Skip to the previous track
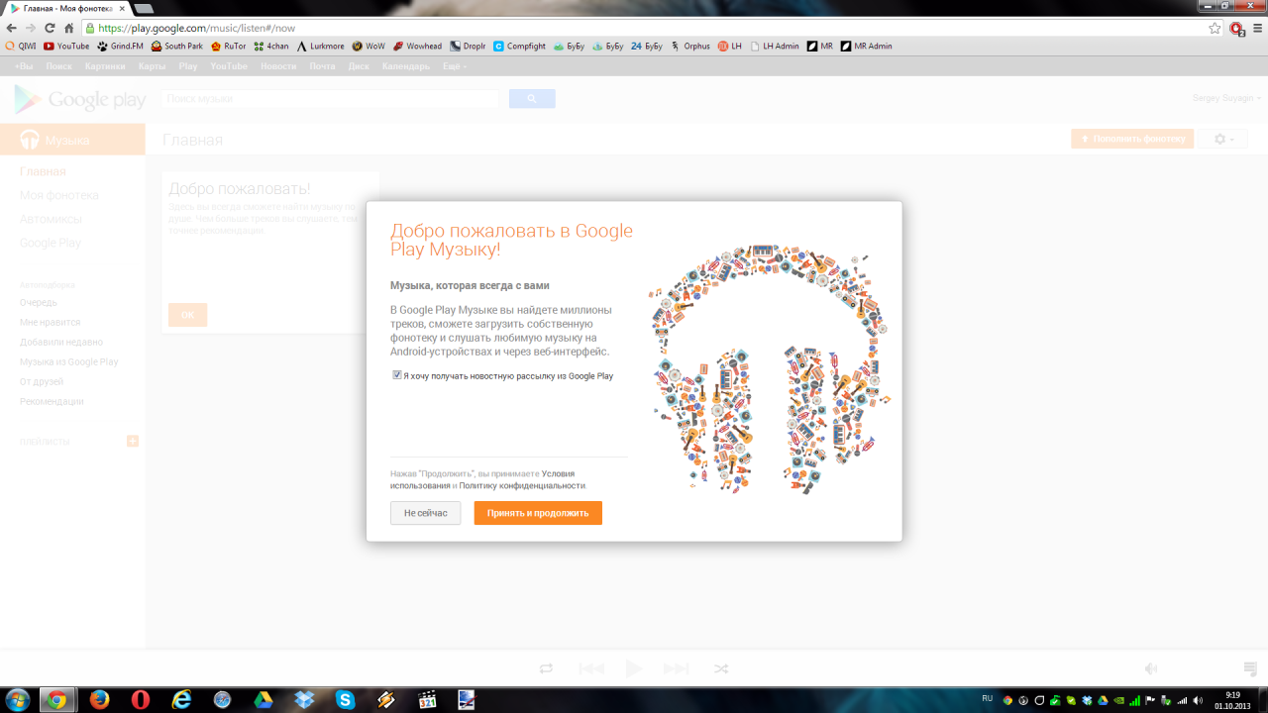 (591, 668)
